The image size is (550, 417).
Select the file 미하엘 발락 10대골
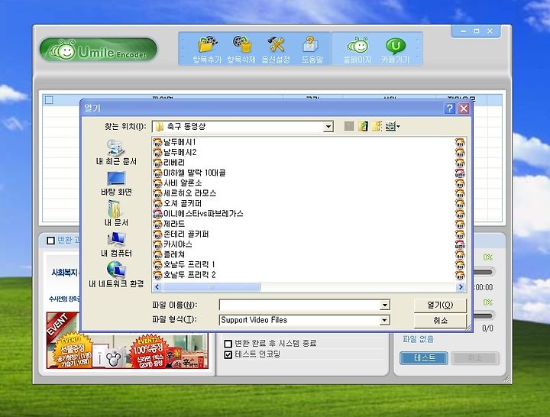[189, 173]
